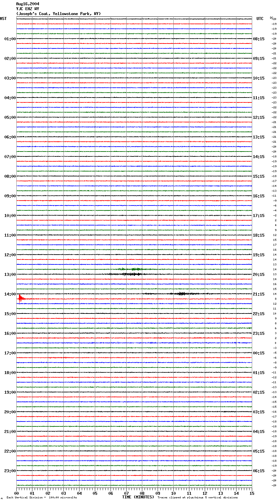Select the 02:00 MST time label

click(x=10, y=59)
